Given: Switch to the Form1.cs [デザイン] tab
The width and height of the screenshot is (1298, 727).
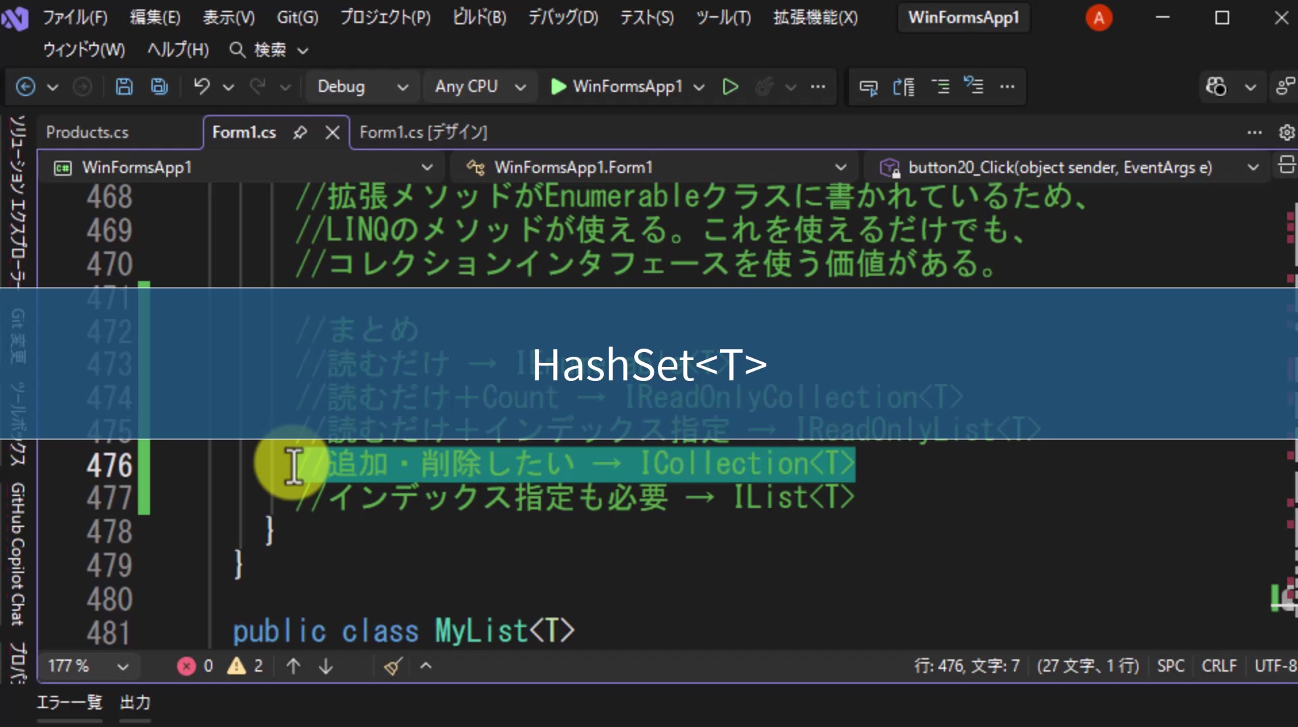Looking at the screenshot, I should tap(423, 132).
